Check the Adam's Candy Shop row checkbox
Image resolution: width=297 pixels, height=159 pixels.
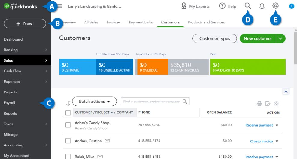coord(68,125)
